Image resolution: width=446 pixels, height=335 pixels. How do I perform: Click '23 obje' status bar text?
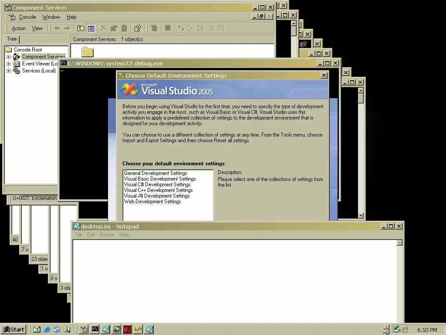(x=40, y=259)
